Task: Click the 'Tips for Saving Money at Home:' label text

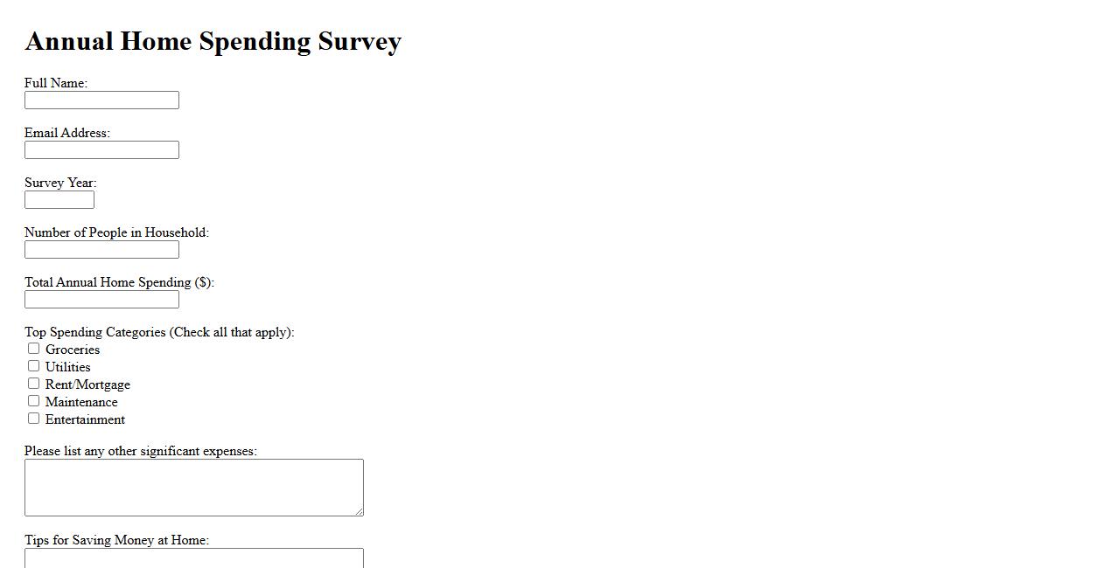Action: tap(116, 540)
